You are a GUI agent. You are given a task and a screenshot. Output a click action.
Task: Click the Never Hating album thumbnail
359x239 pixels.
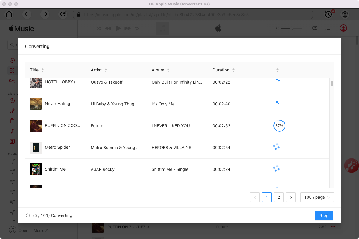[36, 104]
